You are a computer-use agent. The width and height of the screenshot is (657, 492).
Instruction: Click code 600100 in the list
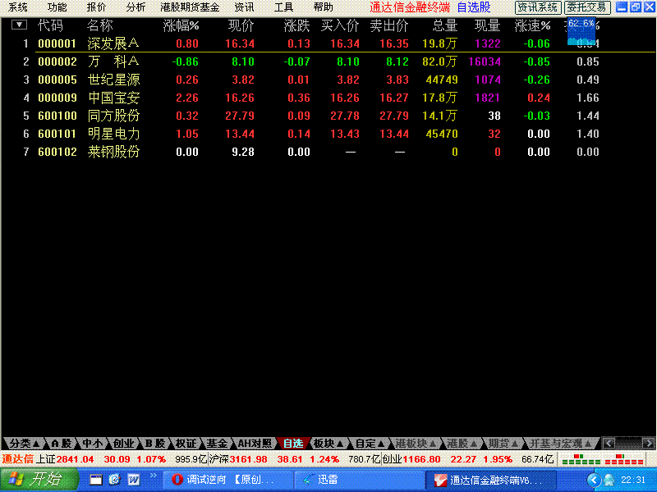point(57,116)
